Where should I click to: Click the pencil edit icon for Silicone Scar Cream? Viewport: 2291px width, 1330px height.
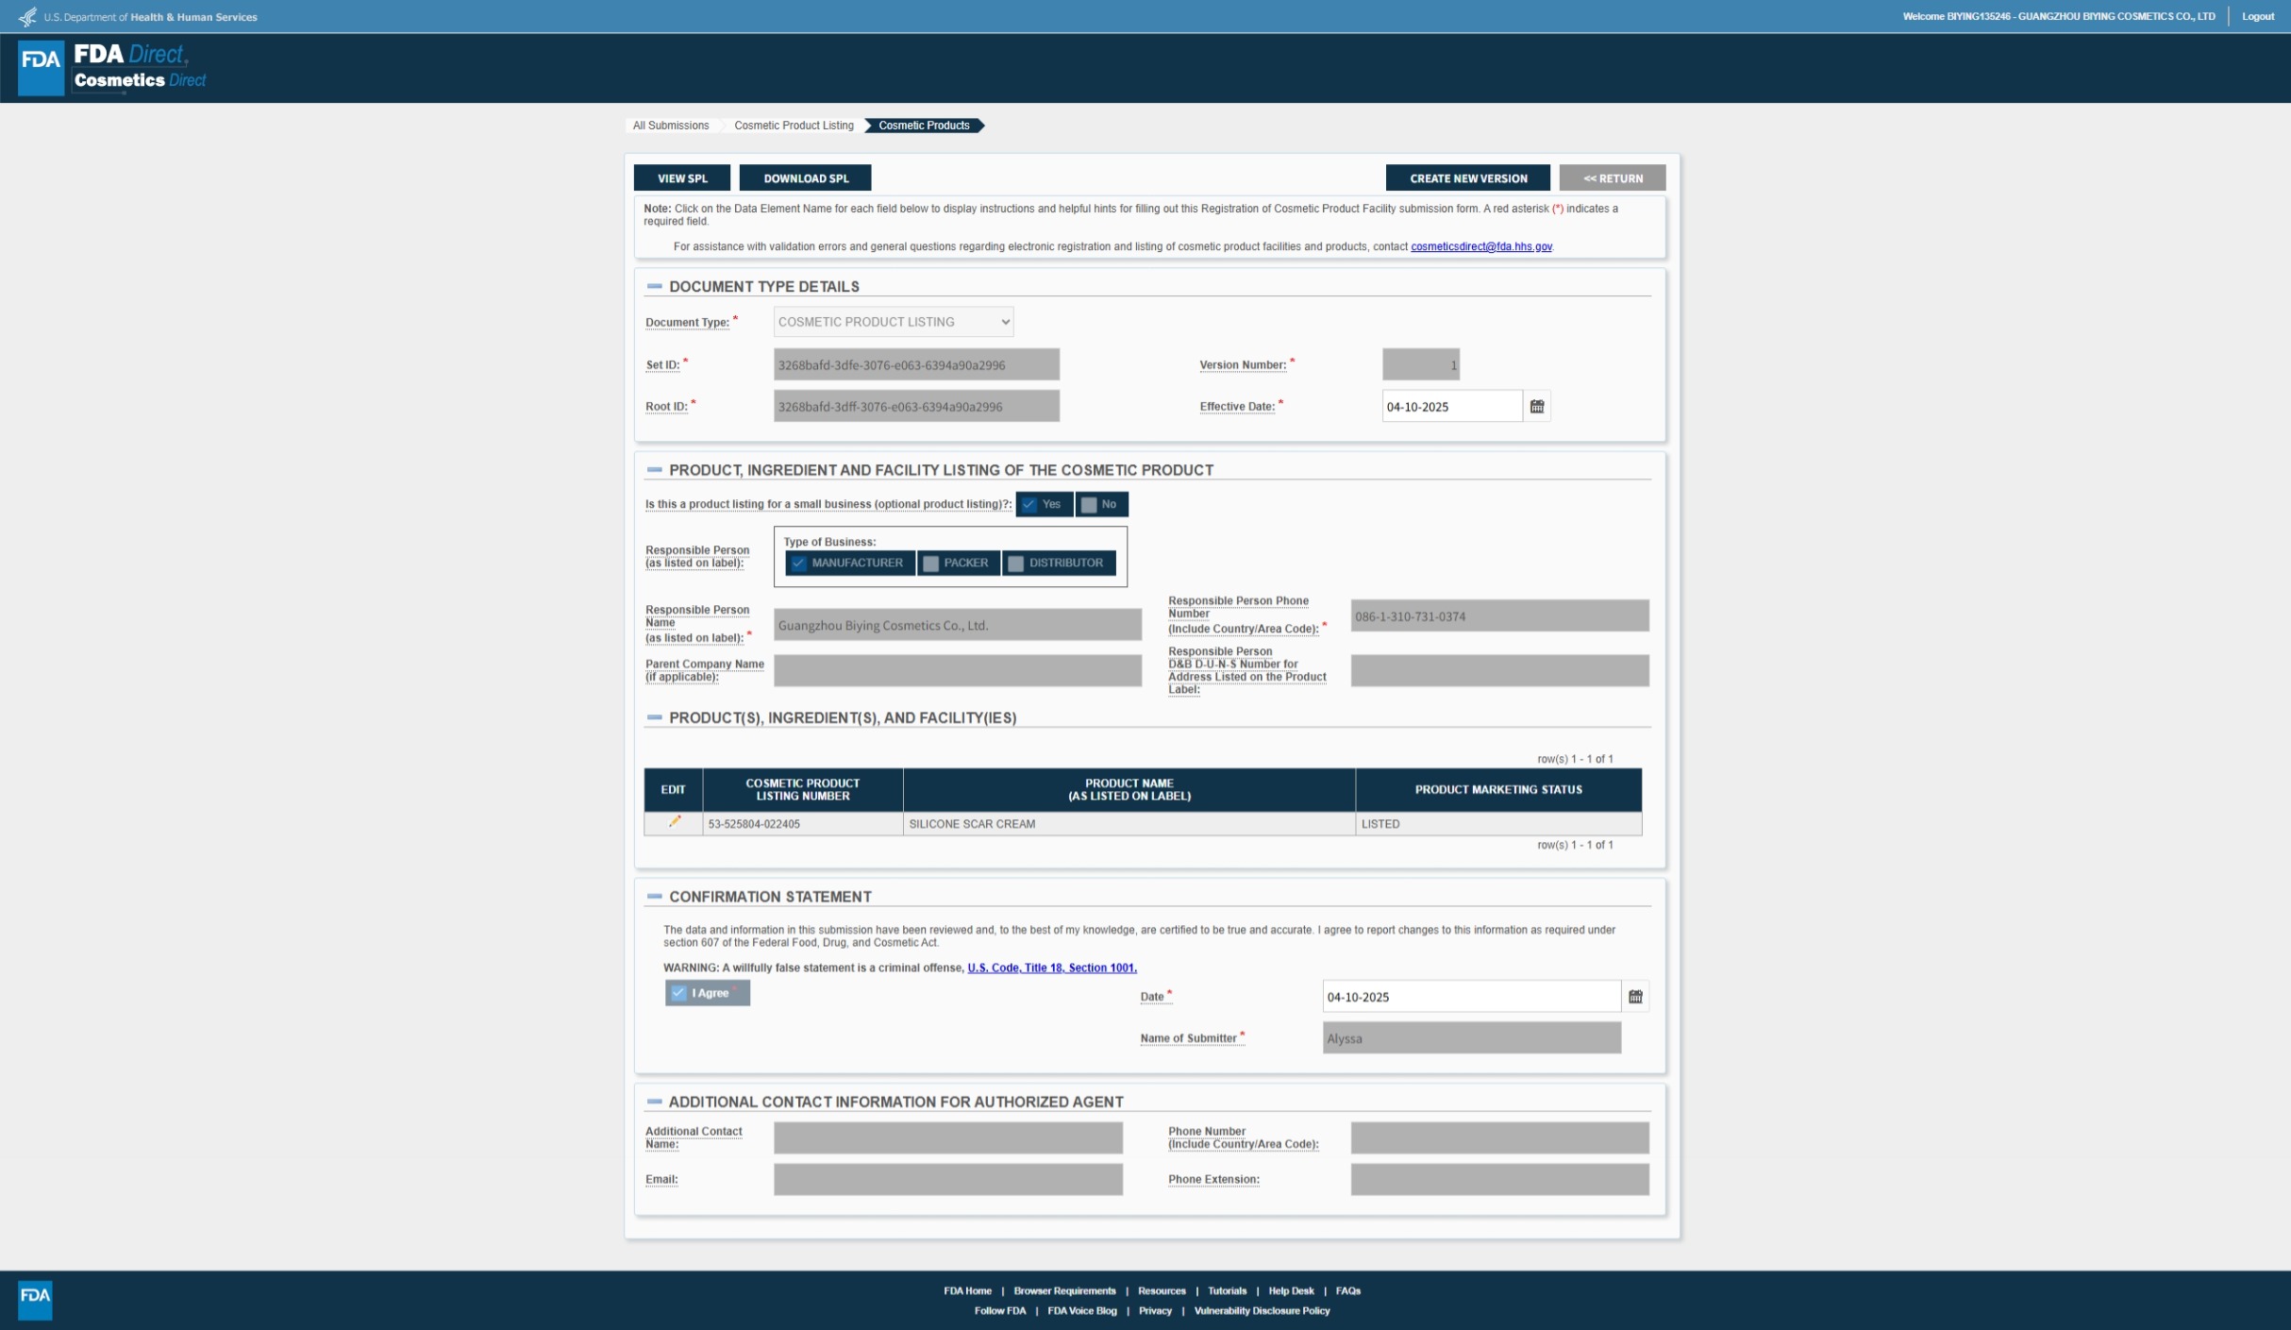click(x=674, y=822)
